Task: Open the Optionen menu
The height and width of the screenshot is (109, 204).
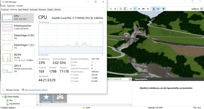Action: [11, 6]
